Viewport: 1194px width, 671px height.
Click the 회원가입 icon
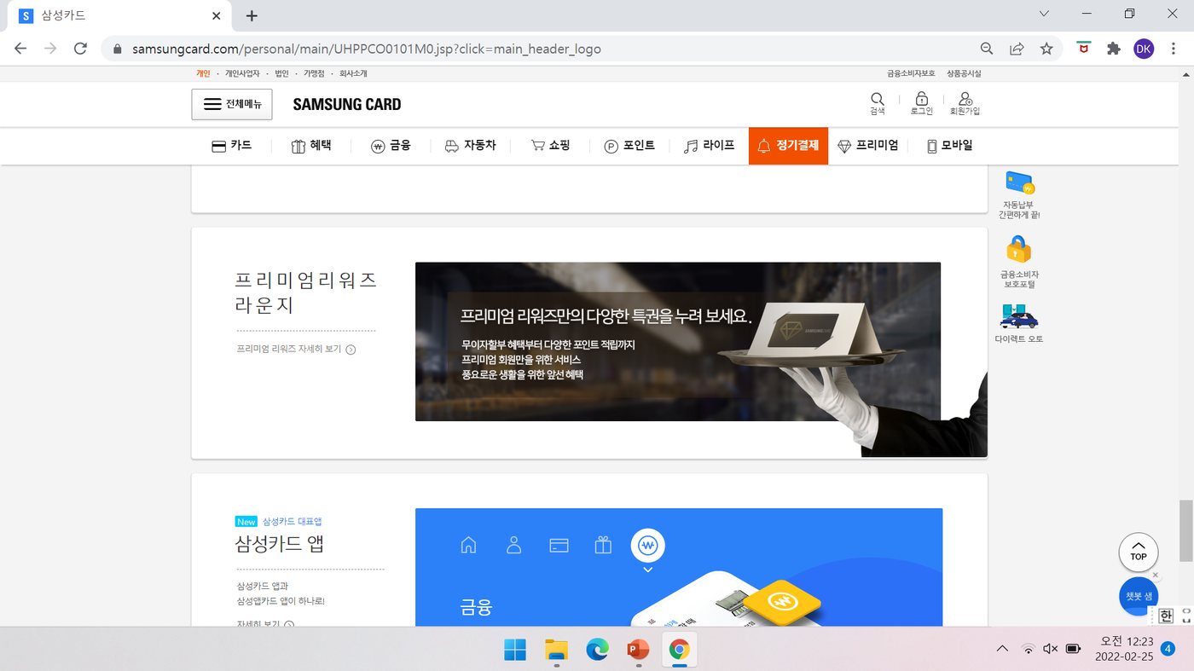965,103
